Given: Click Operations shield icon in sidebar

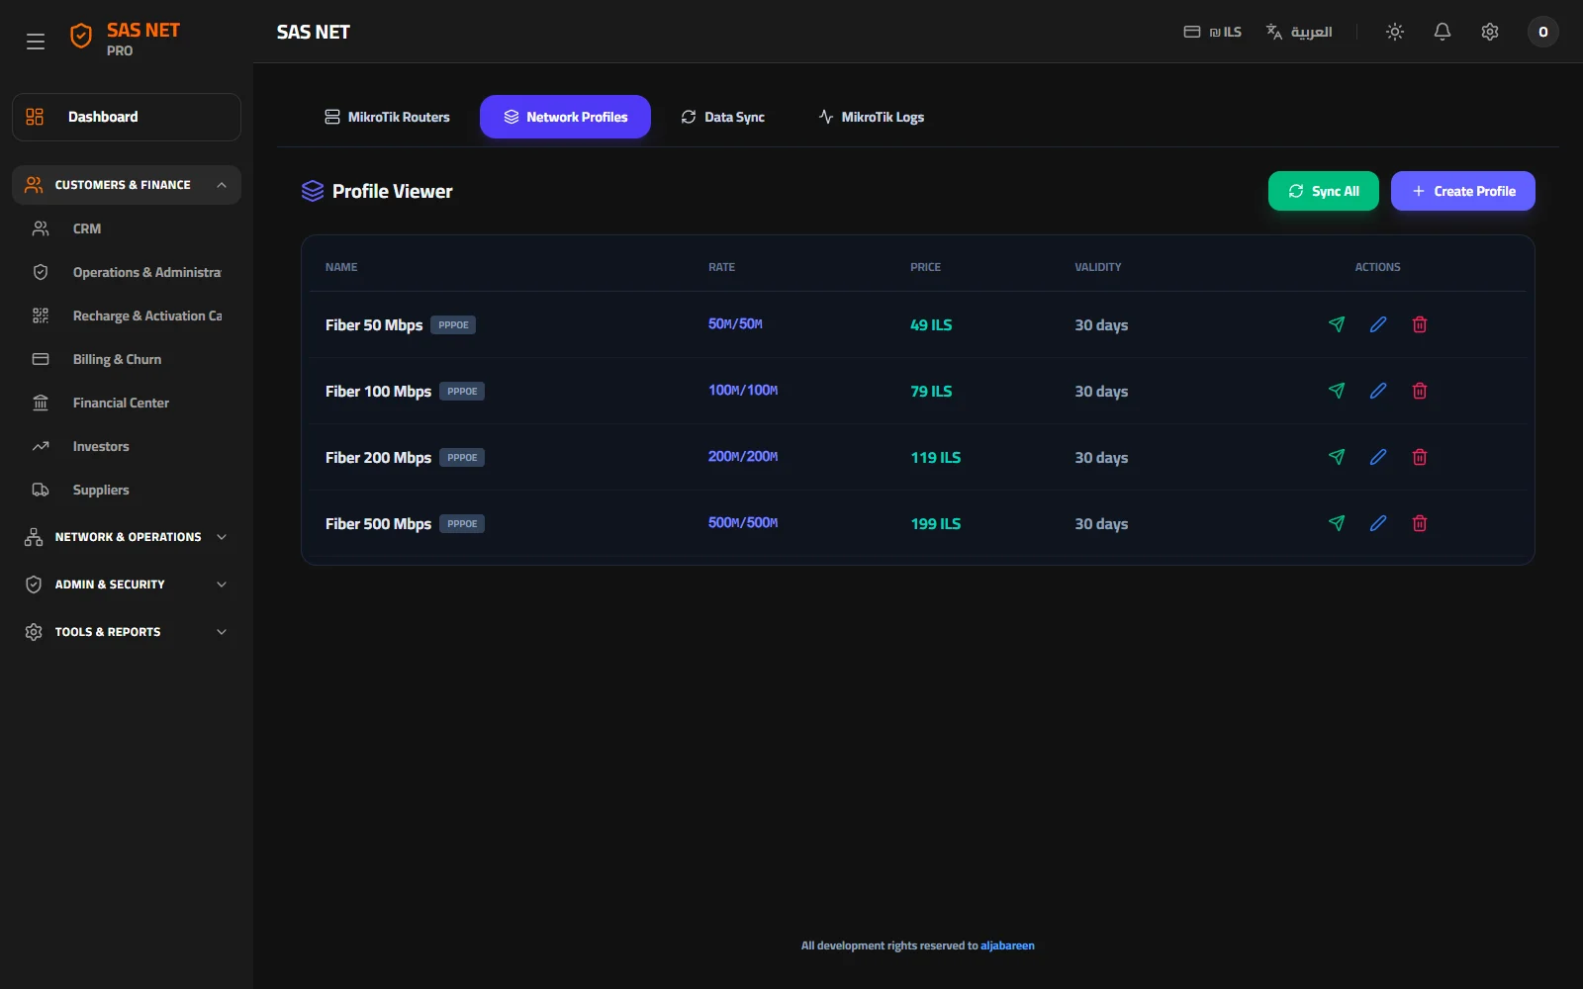Looking at the screenshot, I should click(x=41, y=272).
